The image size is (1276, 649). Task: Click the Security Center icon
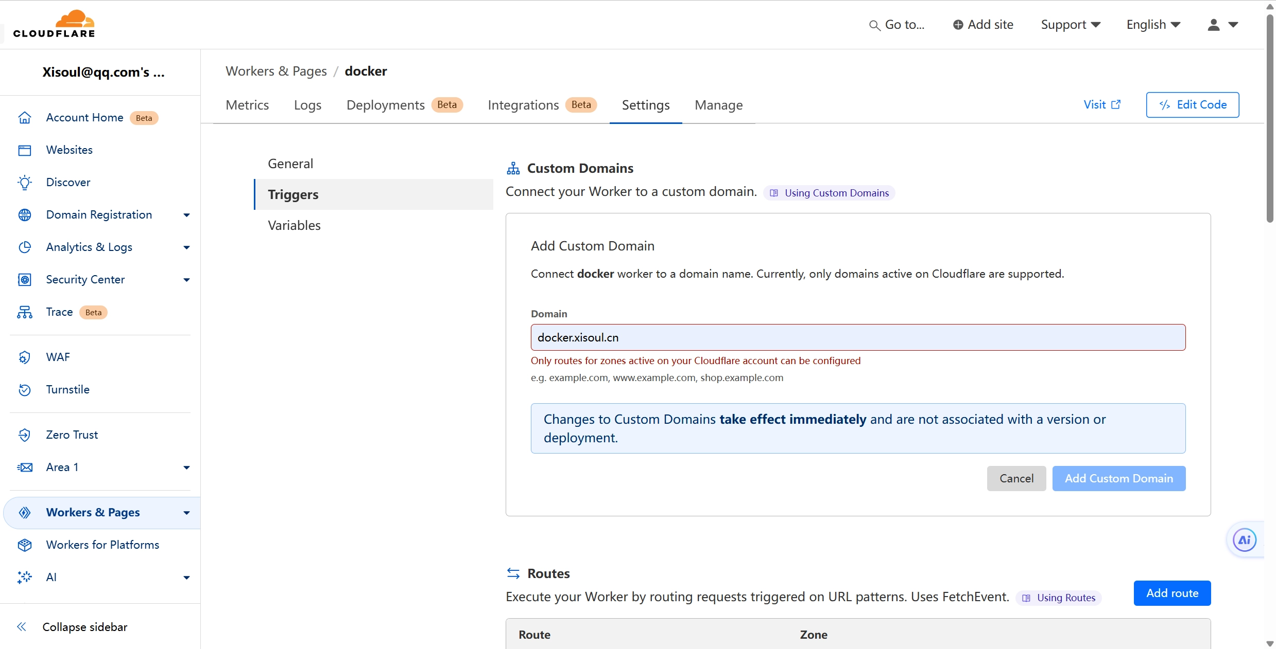tap(25, 280)
